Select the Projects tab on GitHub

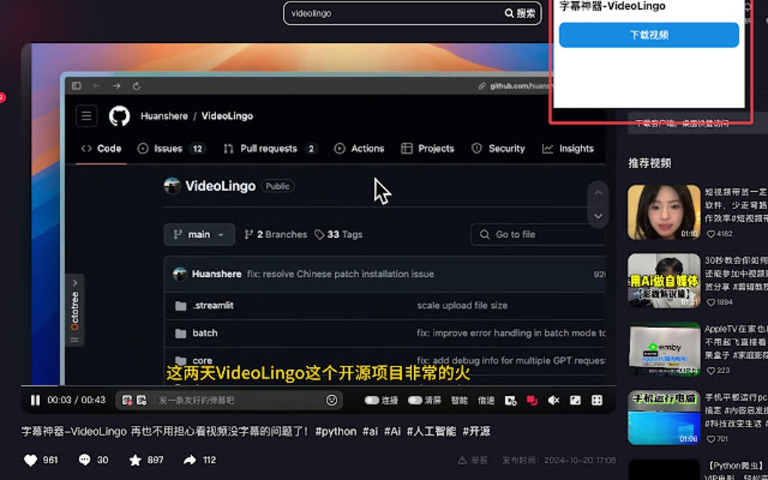click(428, 148)
